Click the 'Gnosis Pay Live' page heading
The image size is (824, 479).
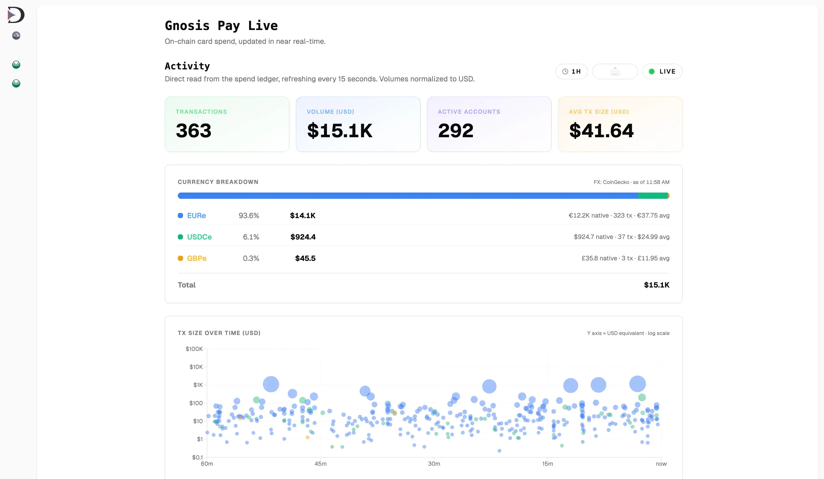click(x=221, y=26)
